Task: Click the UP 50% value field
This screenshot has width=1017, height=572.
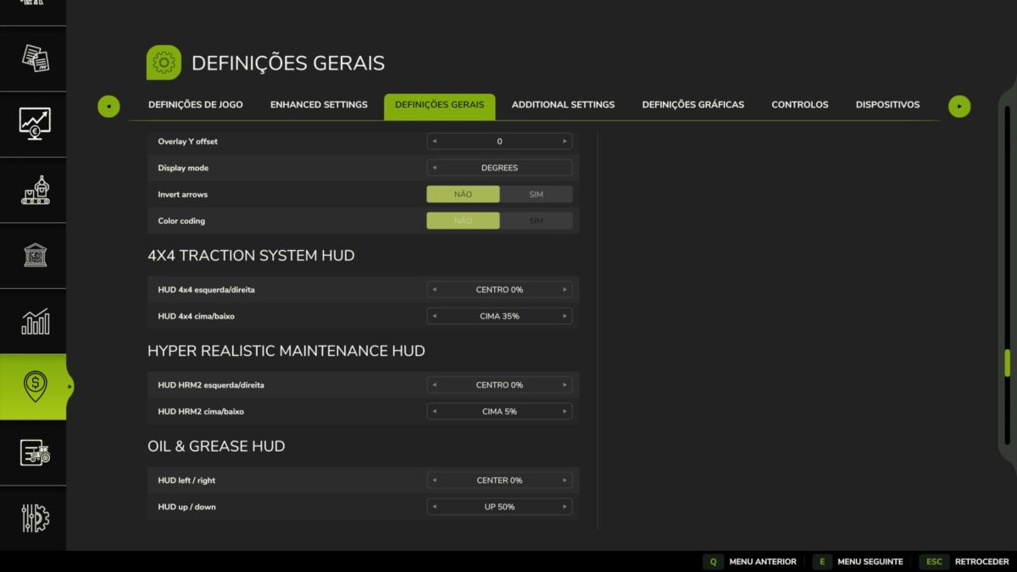Action: coord(499,507)
